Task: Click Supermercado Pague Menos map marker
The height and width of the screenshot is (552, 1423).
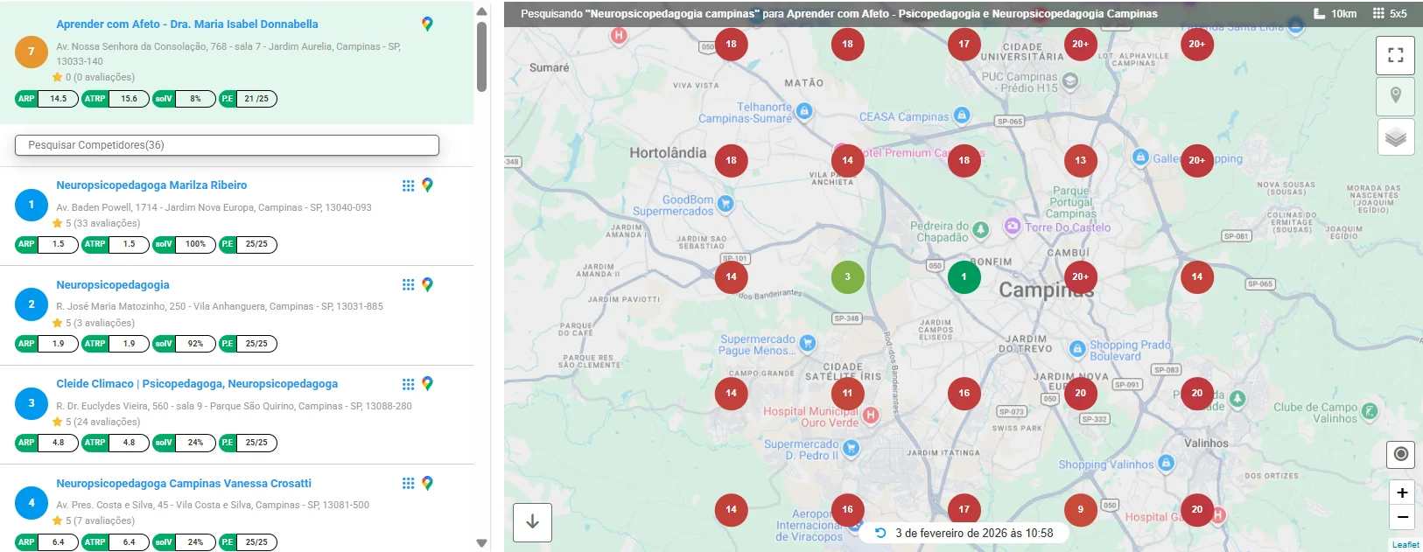Action: point(808,343)
